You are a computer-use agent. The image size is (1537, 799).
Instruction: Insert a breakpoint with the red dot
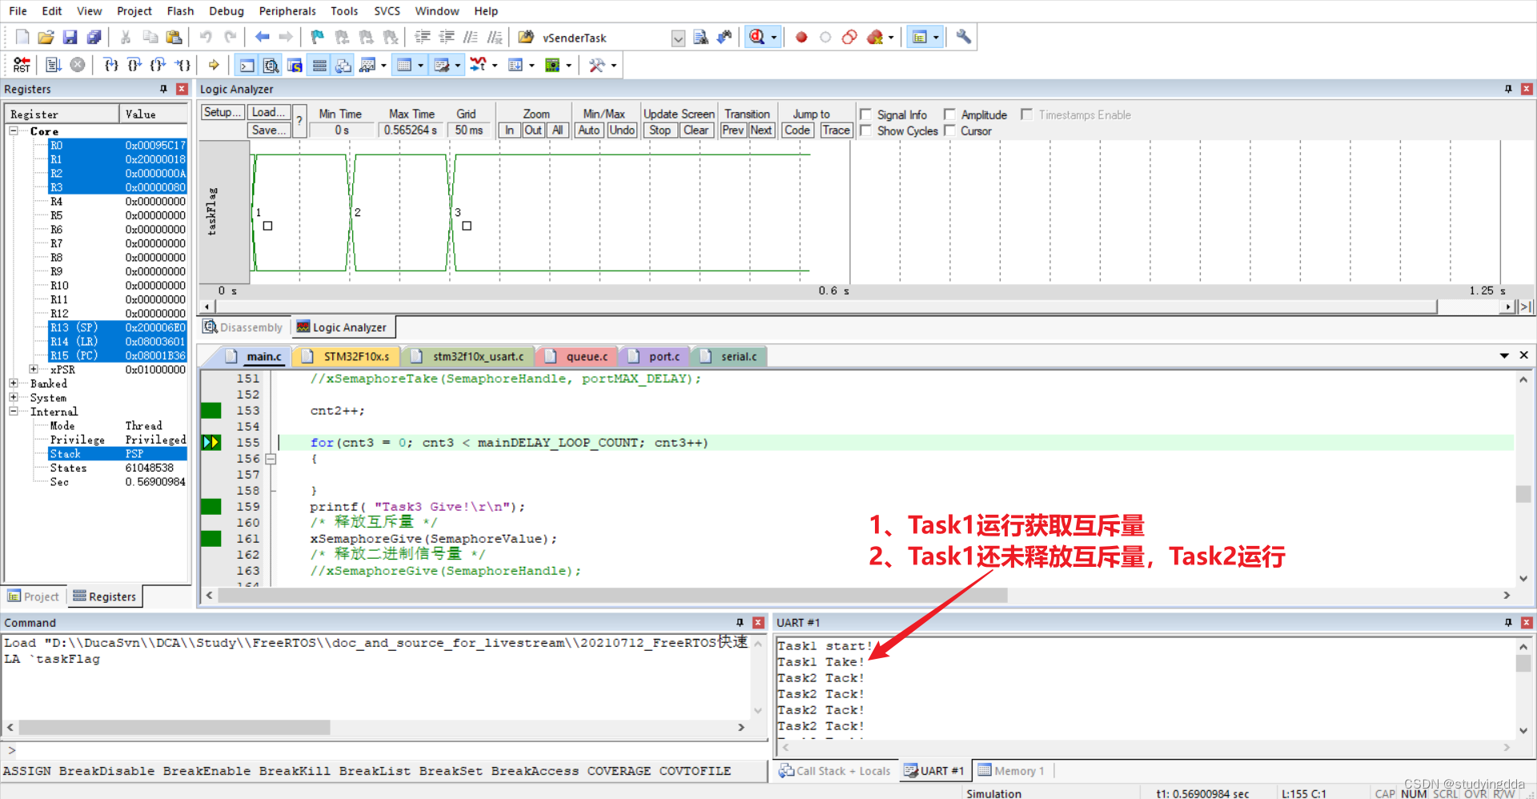pyautogui.click(x=801, y=37)
